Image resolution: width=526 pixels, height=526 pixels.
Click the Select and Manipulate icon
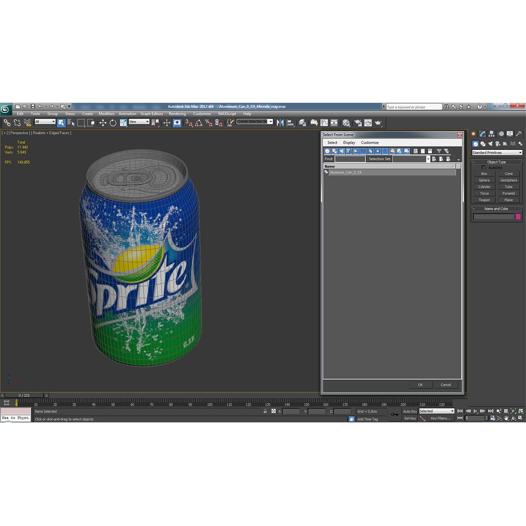167,123
